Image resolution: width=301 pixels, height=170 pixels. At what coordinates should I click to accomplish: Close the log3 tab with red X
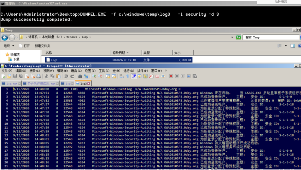(88, 84)
